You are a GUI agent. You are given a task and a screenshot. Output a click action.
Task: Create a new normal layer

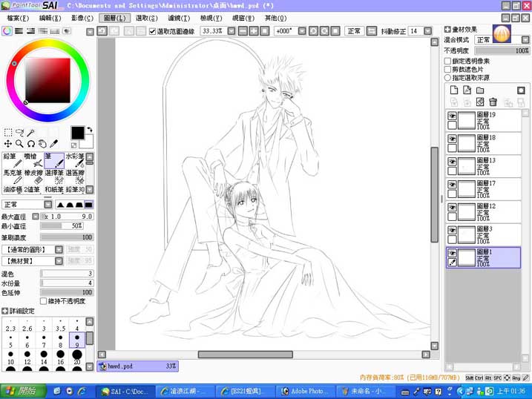coord(454,90)
